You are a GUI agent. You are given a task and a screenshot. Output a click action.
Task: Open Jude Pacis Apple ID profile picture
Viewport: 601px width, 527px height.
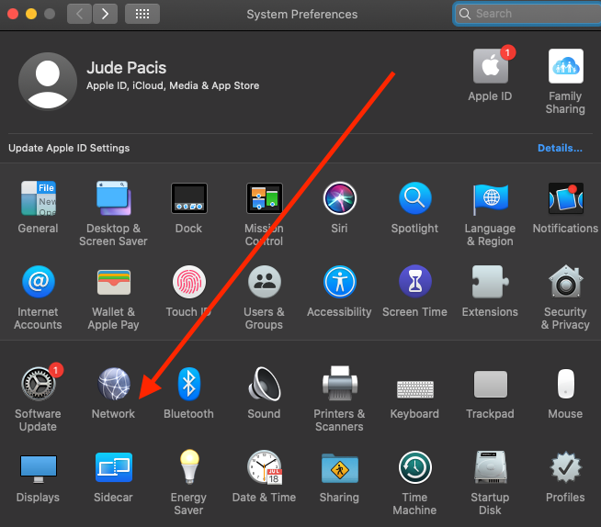[x=48, y=81]
